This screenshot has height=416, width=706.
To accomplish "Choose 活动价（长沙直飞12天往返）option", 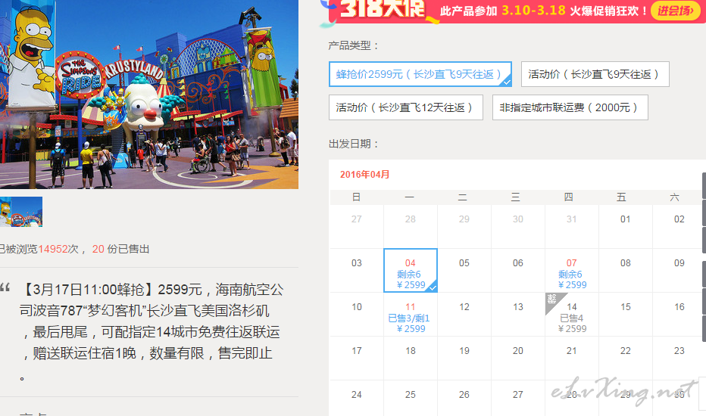I will point(406,107).
